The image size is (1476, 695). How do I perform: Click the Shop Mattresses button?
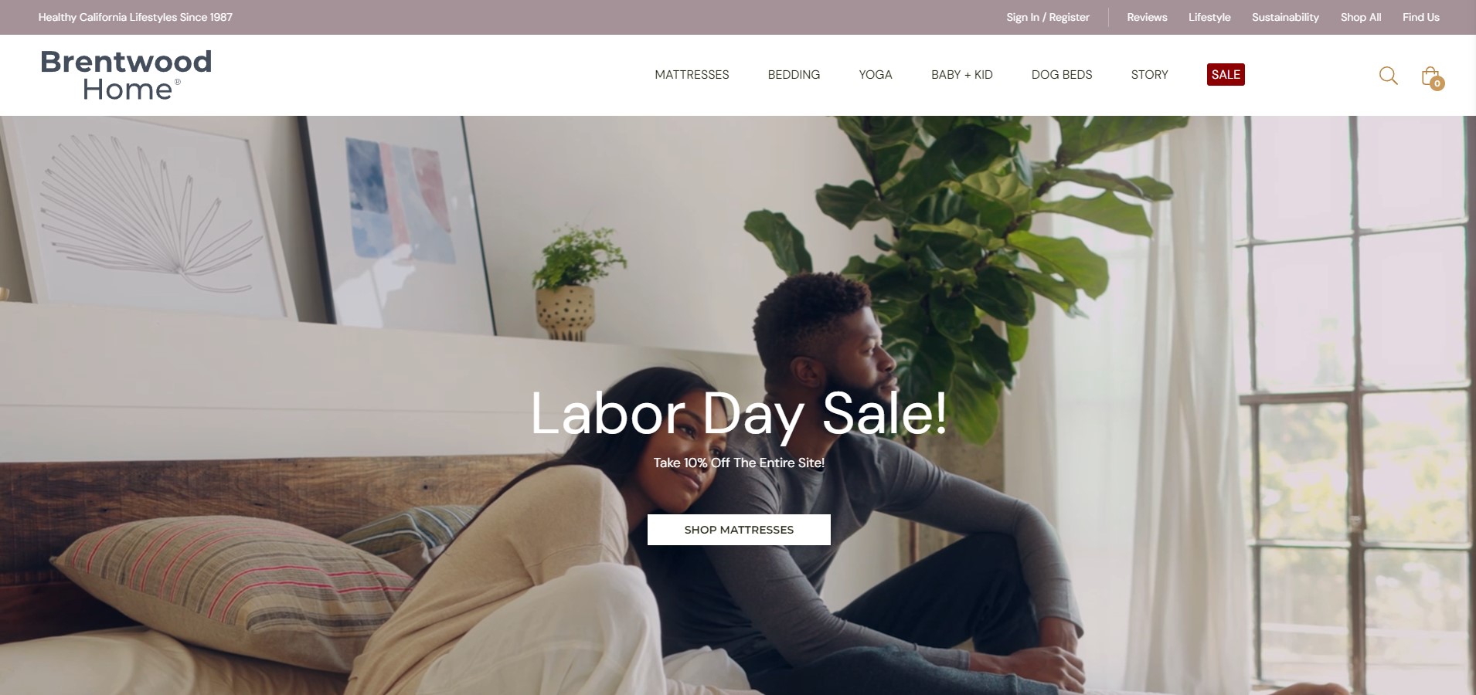pyautogui.click(x=739, y=530)
